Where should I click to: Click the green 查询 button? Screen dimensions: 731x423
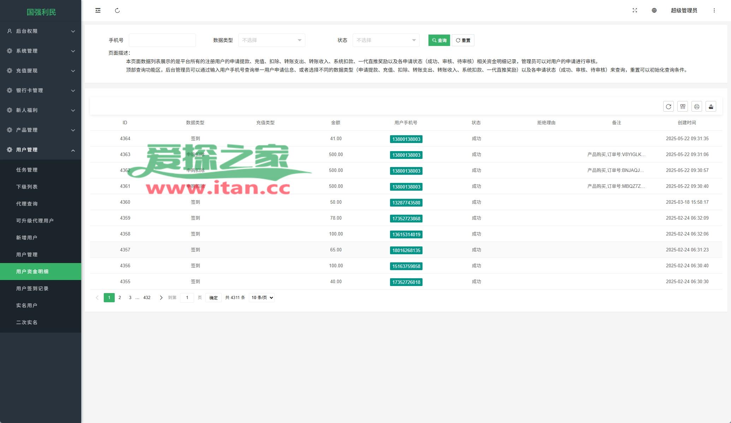pyautogui.click(x=439, y=40)
